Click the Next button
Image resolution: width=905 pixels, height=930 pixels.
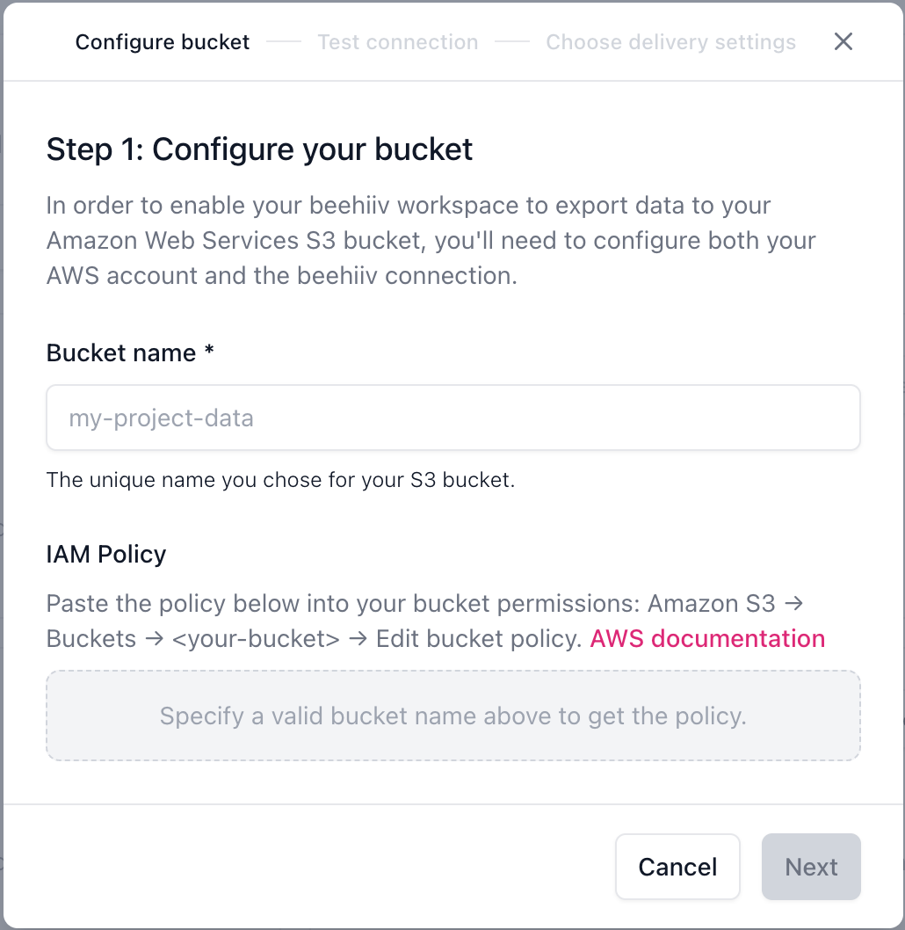(810, 867)
